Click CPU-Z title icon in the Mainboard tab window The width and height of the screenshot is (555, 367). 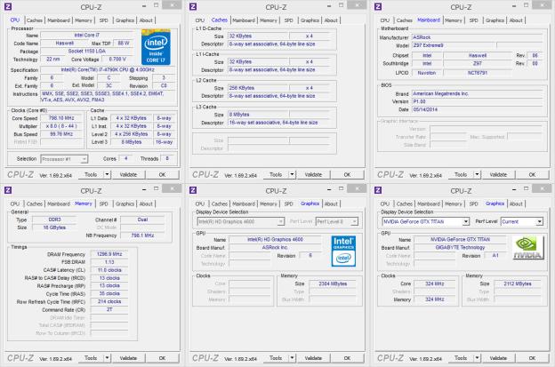pyautogui.click(x=378, y=6)
